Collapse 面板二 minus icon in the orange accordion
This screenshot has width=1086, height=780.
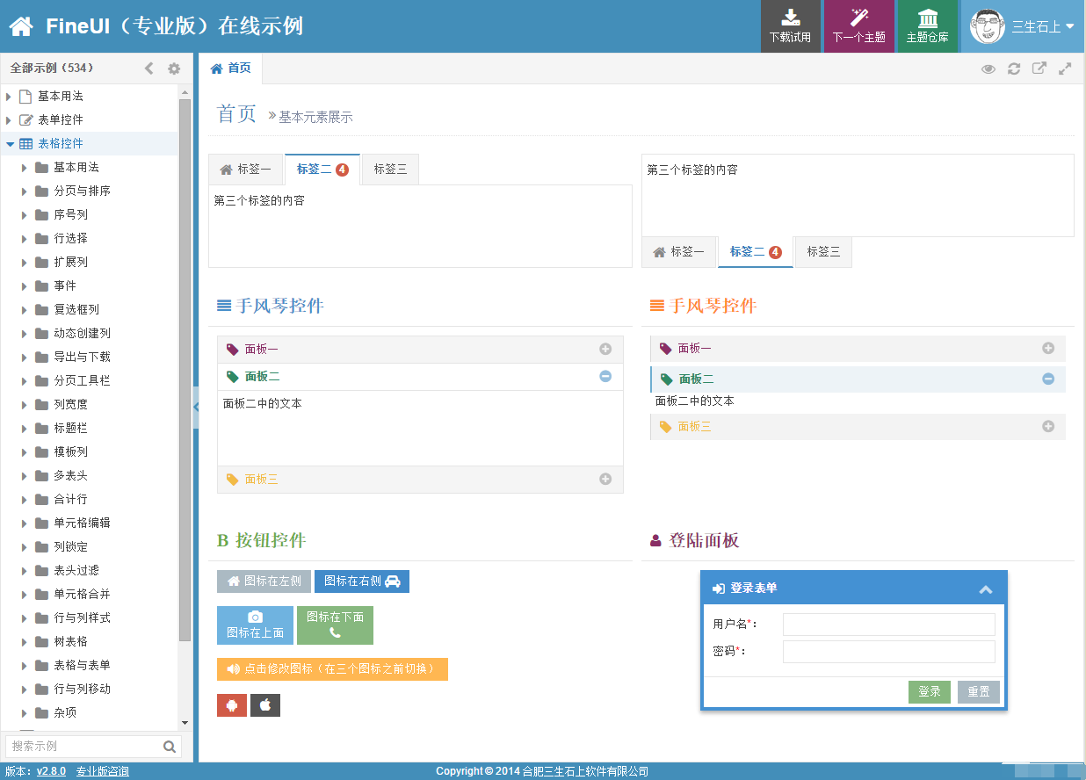(x=1048, y=379)
